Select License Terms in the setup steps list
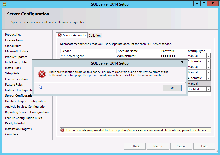The width and height of the screenshot is (220, 155). coord(15,40)
